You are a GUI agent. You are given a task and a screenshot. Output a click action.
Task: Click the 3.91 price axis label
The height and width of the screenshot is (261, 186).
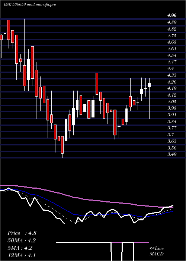click(x=172, y=115)
